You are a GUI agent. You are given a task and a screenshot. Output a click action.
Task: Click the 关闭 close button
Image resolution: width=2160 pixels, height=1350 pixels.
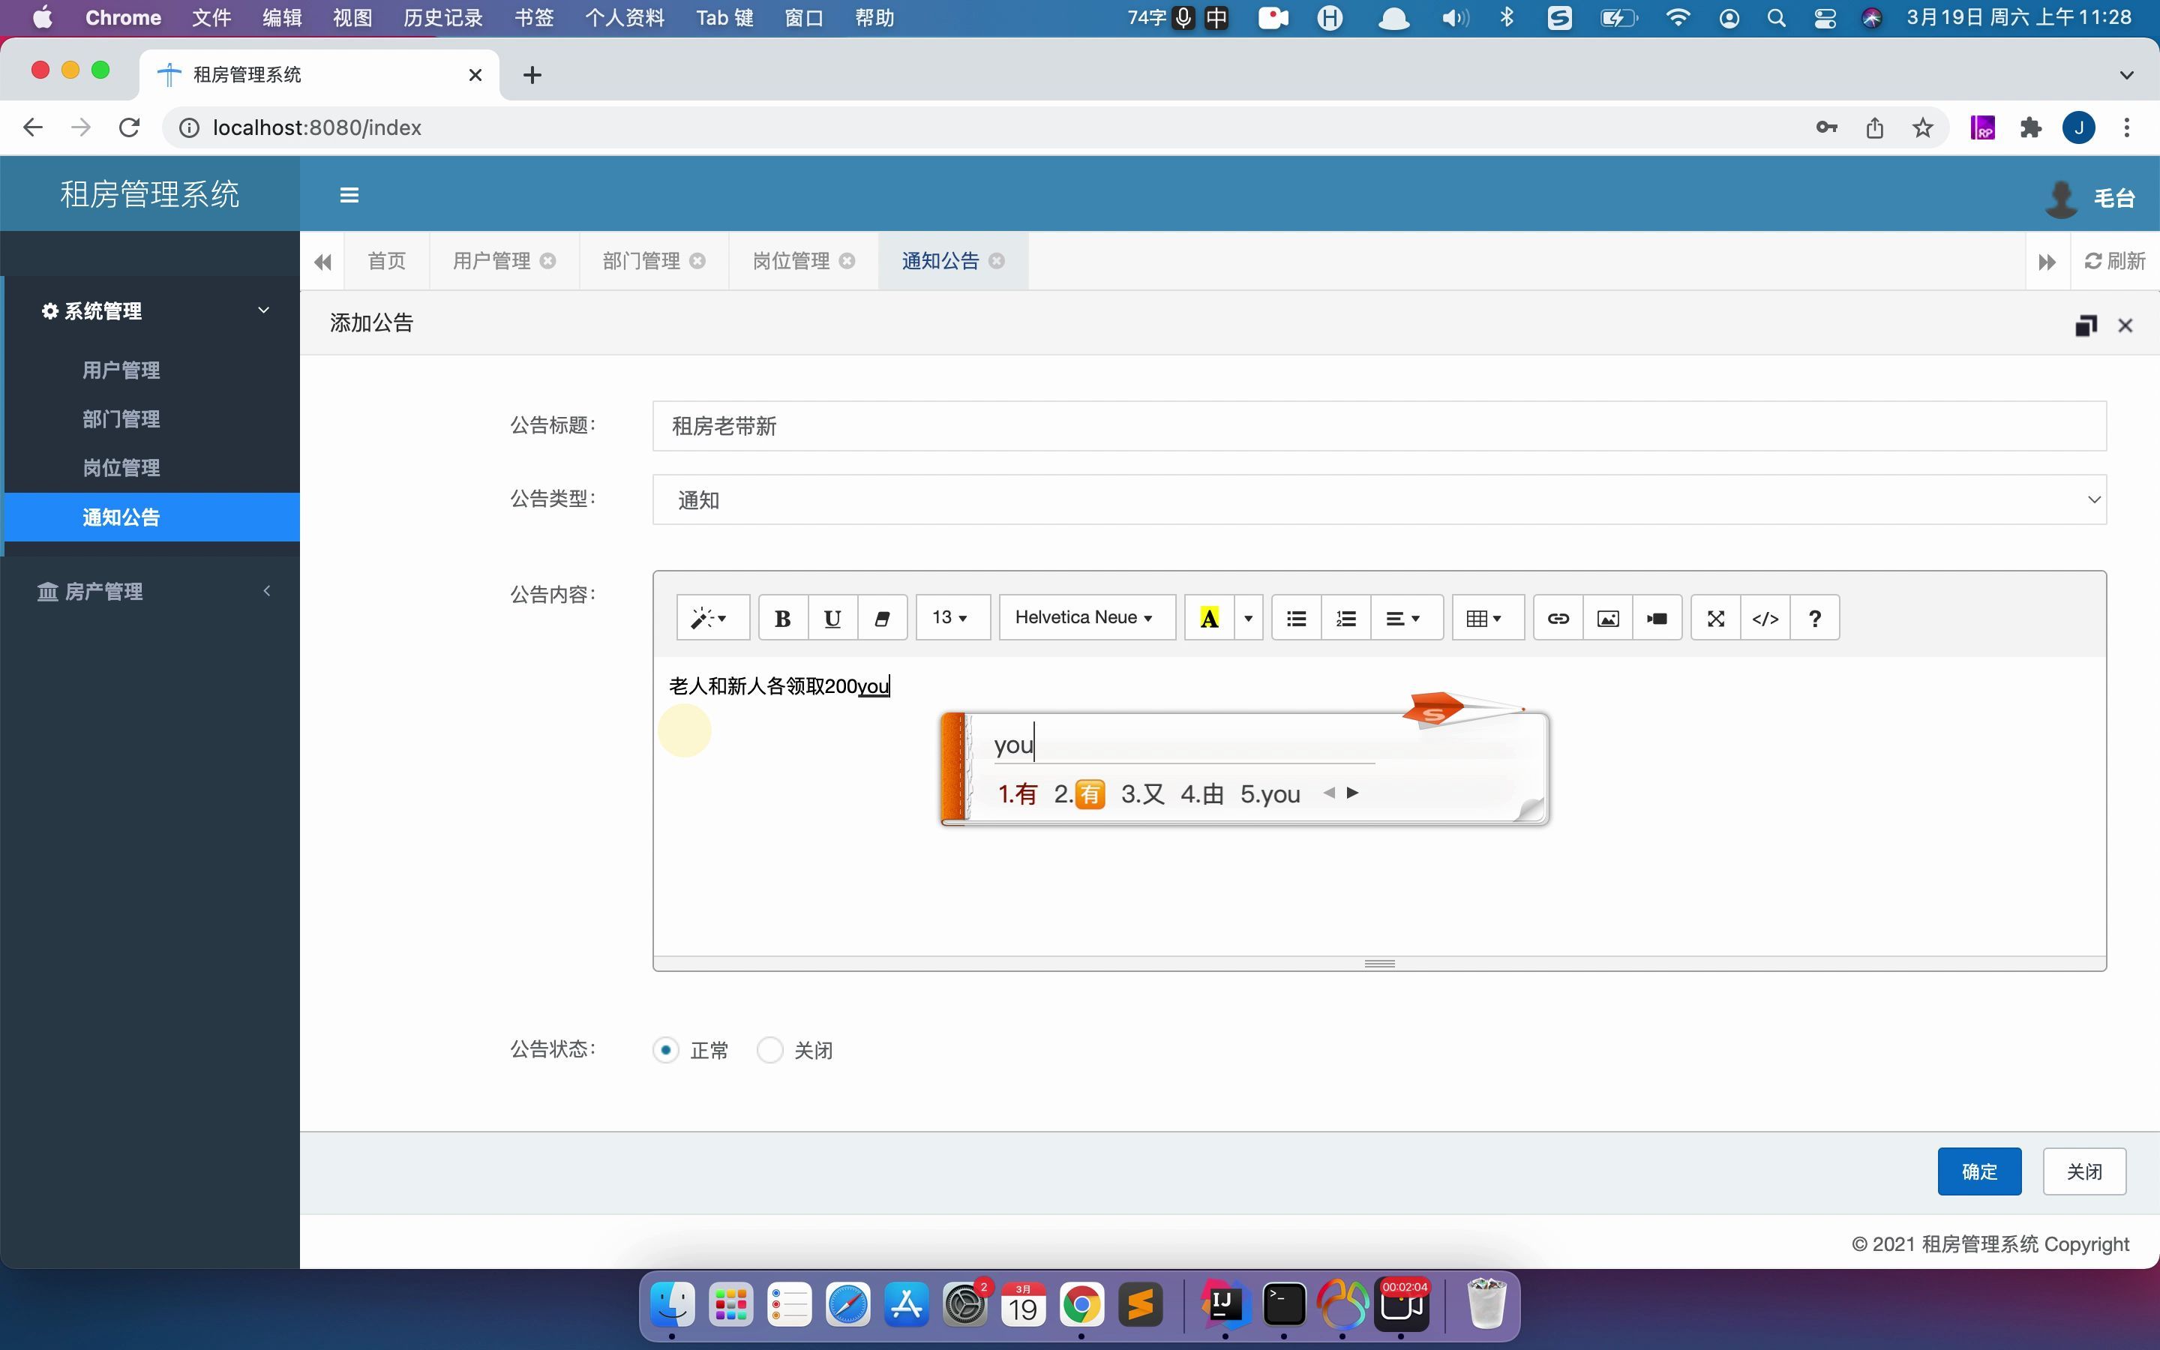[x=2083, y=1171]
